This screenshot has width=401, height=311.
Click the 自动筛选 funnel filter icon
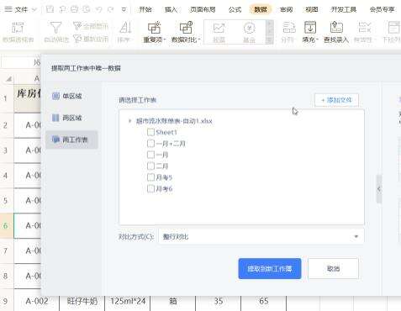pyautogui.click(x=55, y=28)
